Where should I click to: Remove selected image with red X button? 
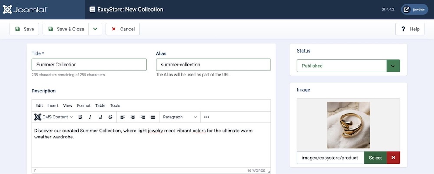tap(393, 158)
